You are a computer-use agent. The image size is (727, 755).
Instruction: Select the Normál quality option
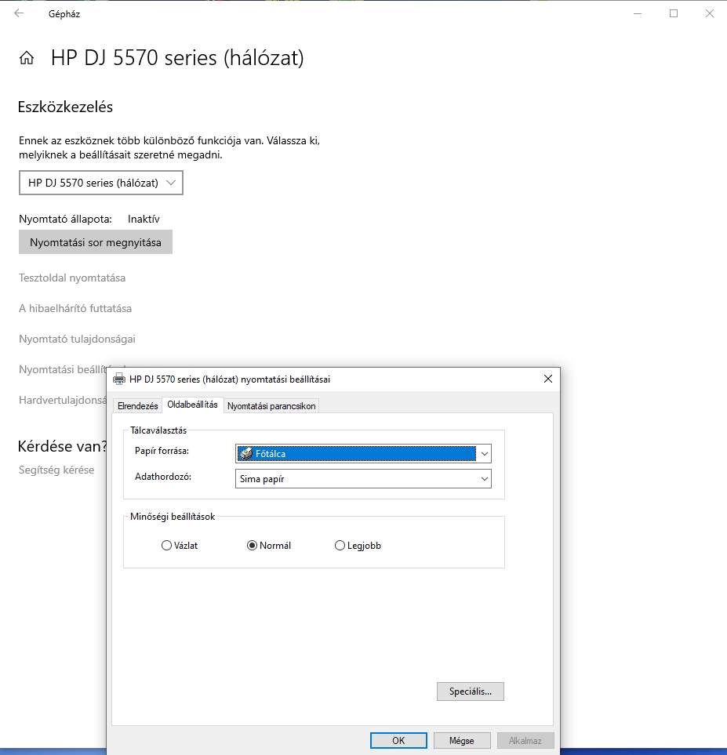pyautogui.click(x=269, y=546)
